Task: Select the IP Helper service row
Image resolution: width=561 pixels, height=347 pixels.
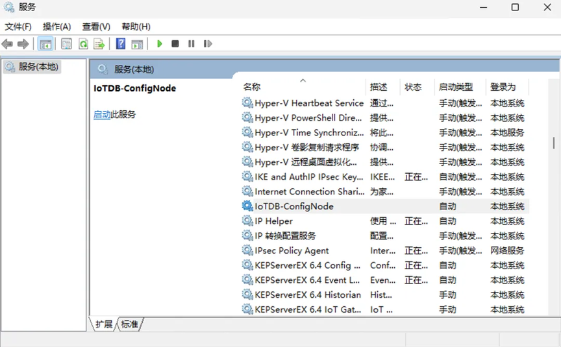Action: coord(384,221)
